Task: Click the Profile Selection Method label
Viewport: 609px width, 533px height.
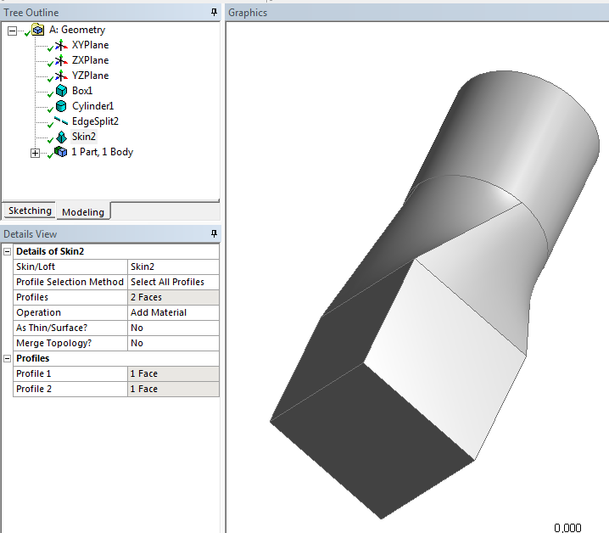Action: pos(70,282)
